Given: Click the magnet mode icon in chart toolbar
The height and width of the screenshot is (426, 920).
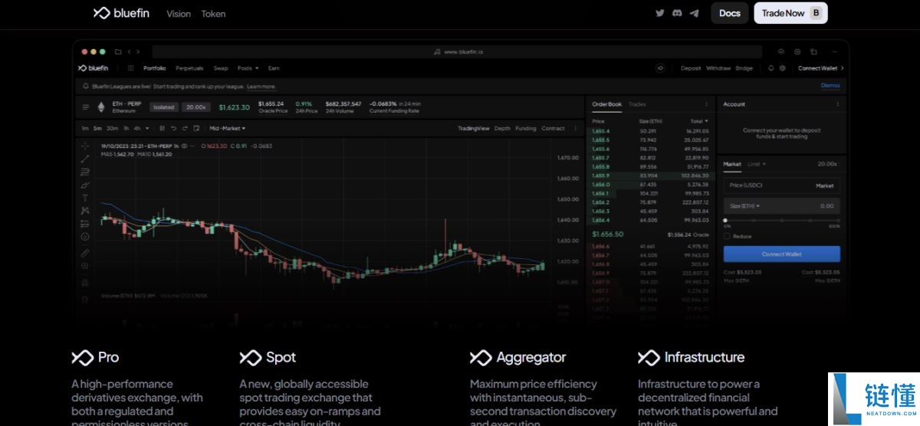Looking at the screenshot, I should coord(85,282).
